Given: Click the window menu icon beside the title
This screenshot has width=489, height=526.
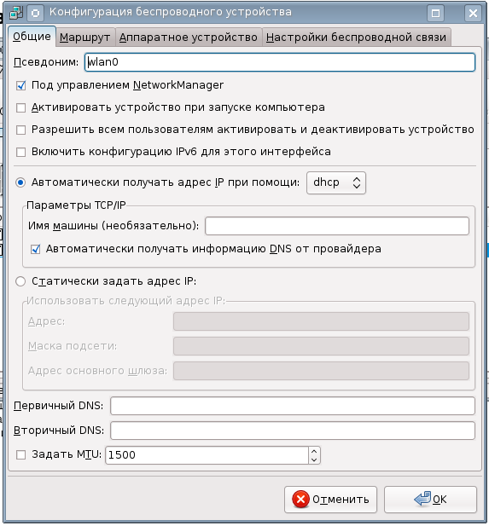Looking at the screenshot, I should click(x=35, y=13).
